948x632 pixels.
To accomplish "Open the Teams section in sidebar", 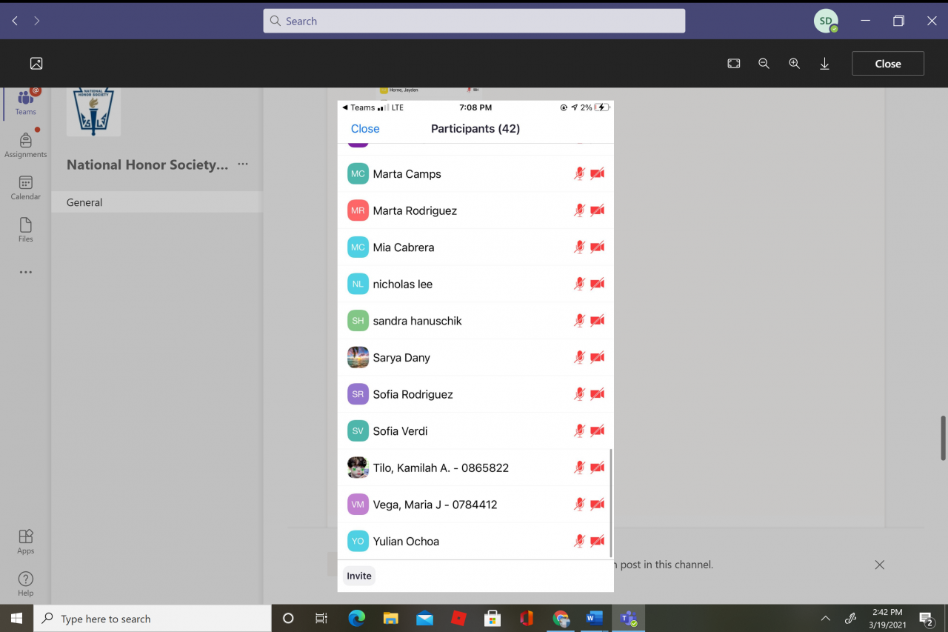I will (x=25, y=102).
